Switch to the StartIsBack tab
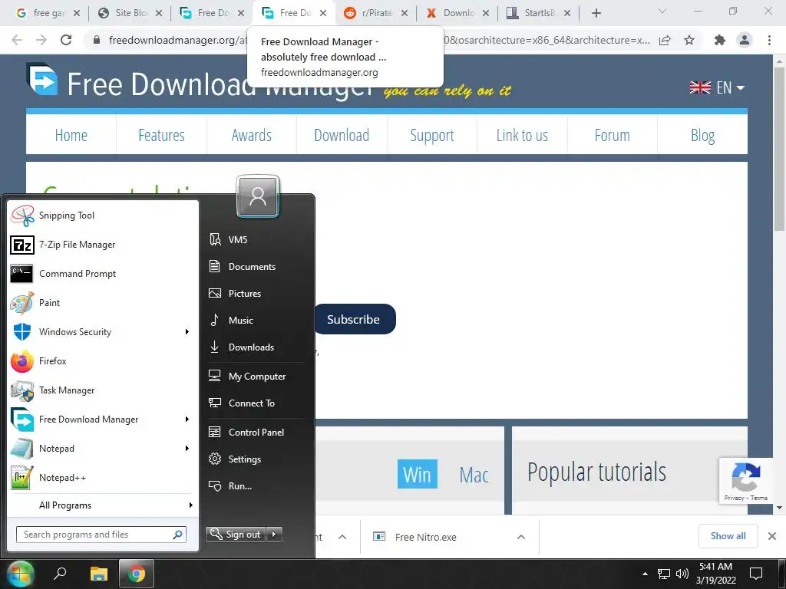This screenshot has height=589, width=786. [x=538, y=13]
